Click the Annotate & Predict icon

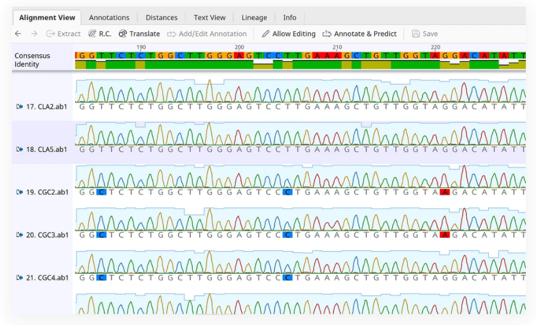pos(327,34)
